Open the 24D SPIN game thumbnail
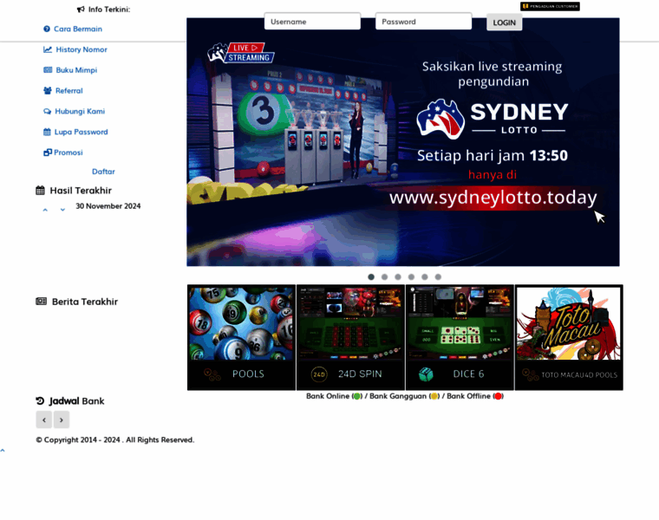This screenshot has width=659, height=520. (x=350, y=337)
